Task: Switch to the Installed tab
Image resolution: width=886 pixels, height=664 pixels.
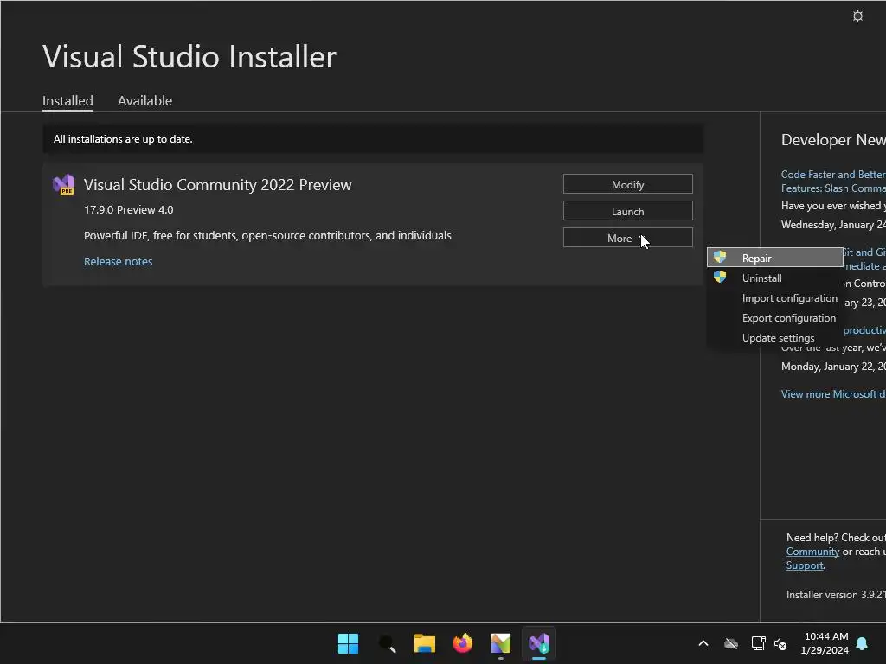Action: [x=67, y=101]
